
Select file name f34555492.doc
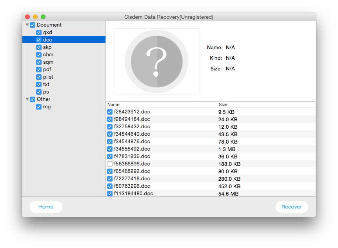[132, 149]
